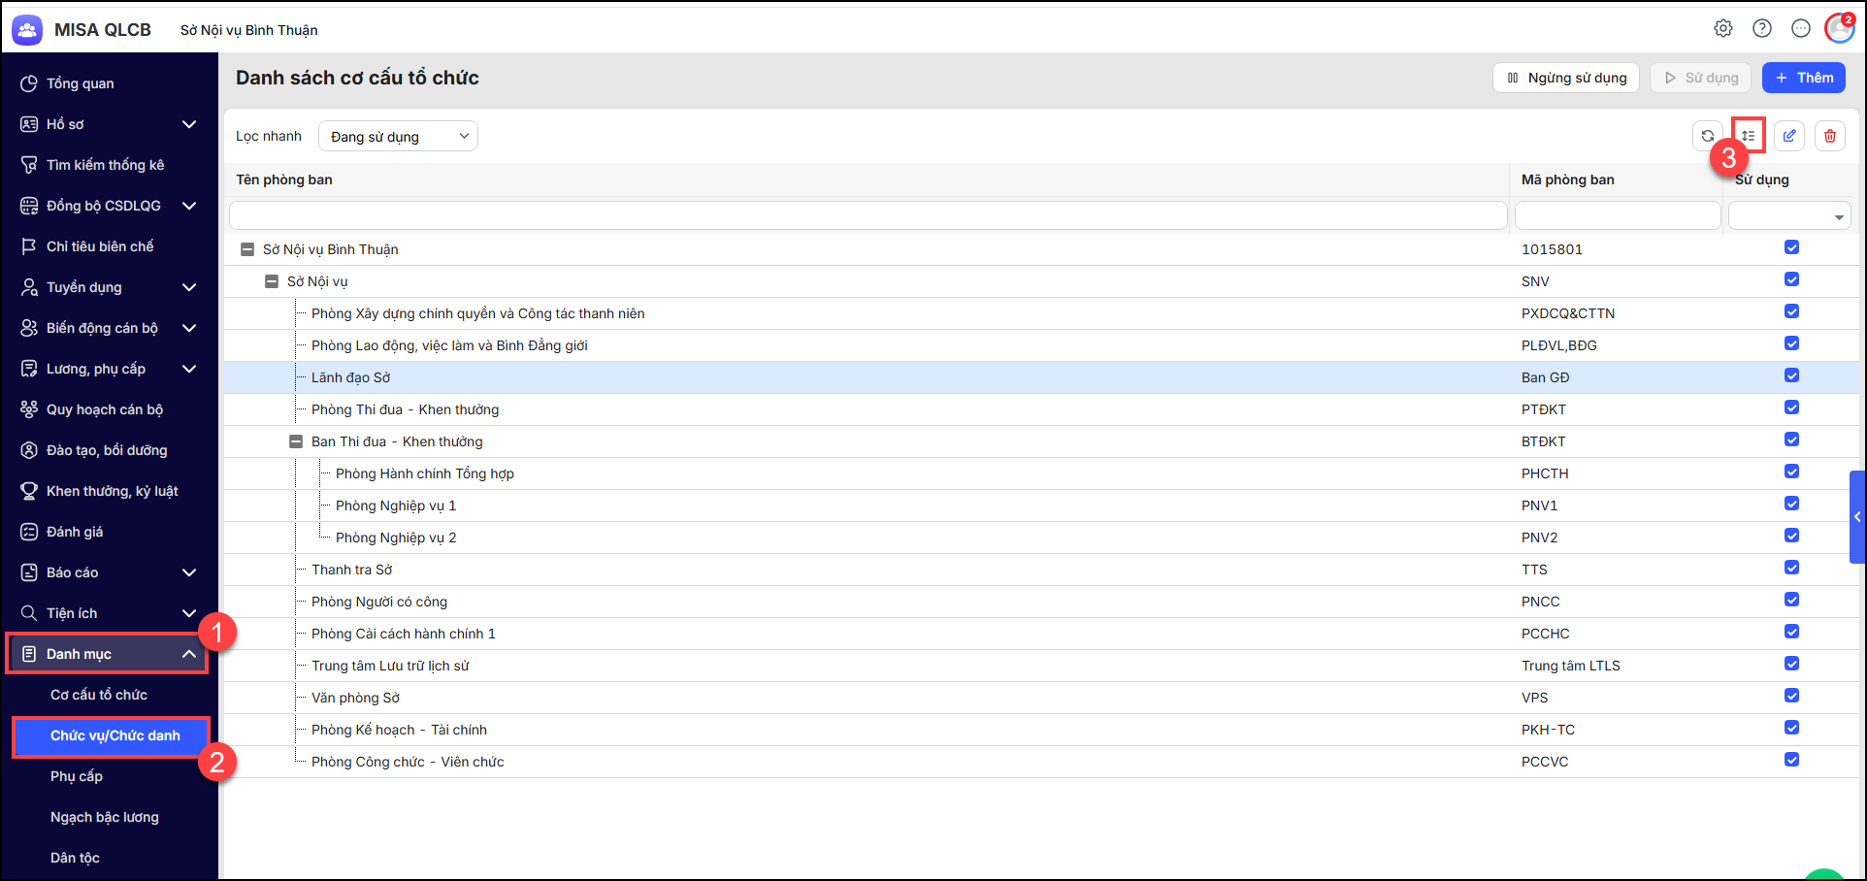This screenshot has height=881, width=1867.
Task: Click the Tên phòng ban filter input
Action: (x=868, y=215)
